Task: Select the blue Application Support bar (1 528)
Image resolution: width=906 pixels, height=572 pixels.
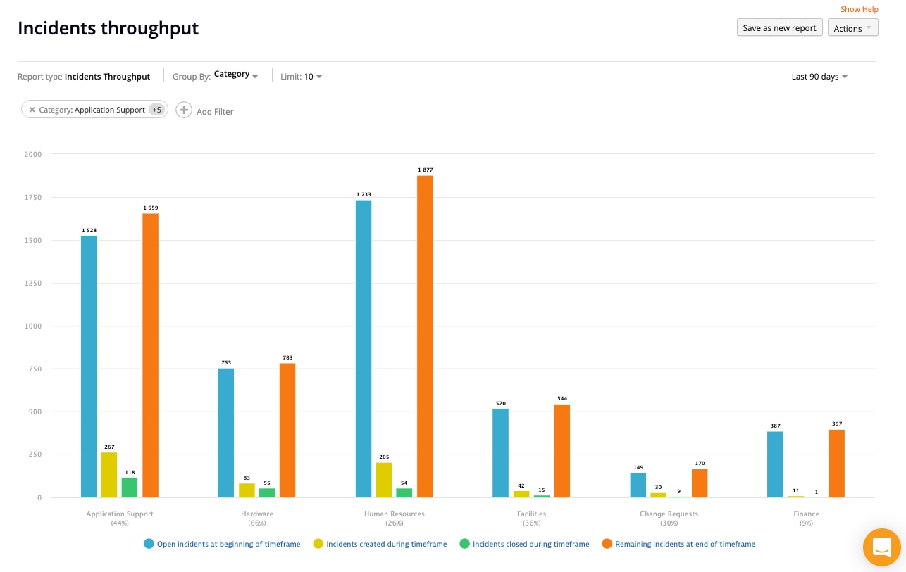Action: [x=89, y=366]
